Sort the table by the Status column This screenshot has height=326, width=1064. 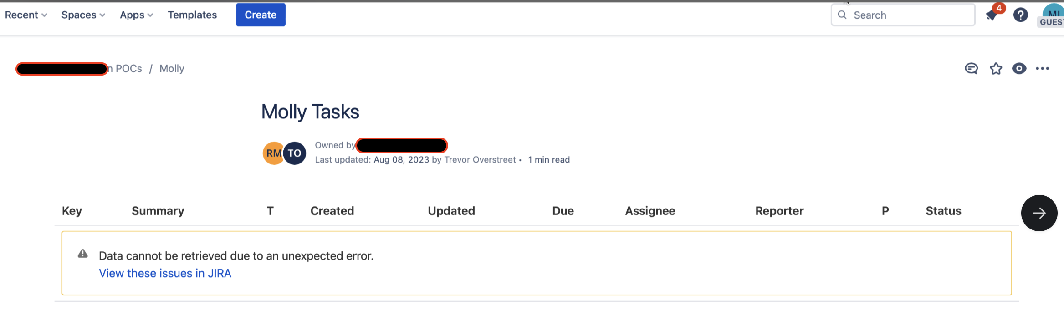(943, 211)
